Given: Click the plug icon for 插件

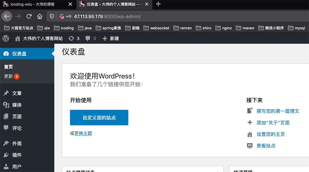Looking at the screenshot, I should (x=6, y=155).
